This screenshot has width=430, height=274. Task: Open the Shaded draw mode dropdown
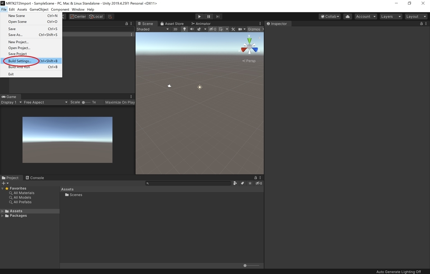(152, 29)
